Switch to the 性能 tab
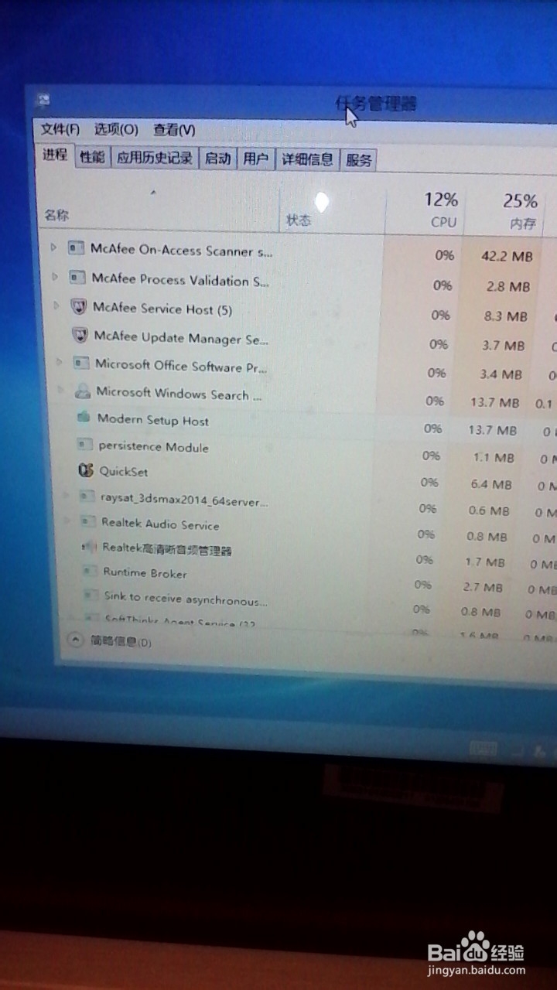The width and height of the screenshot is (557, 990). pos(92,157)
